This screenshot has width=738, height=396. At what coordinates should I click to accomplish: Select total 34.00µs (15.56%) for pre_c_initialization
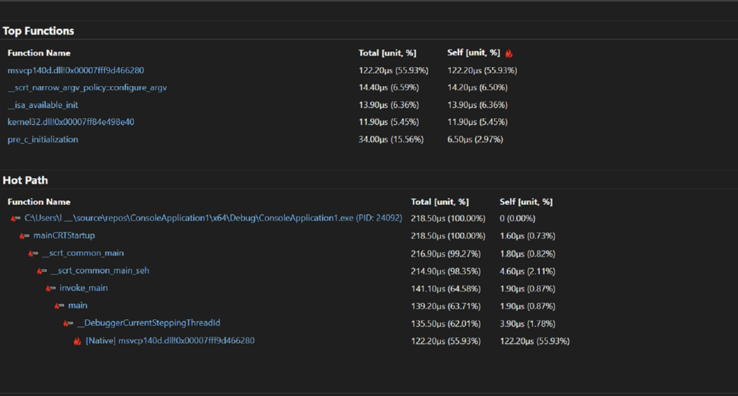391,140
